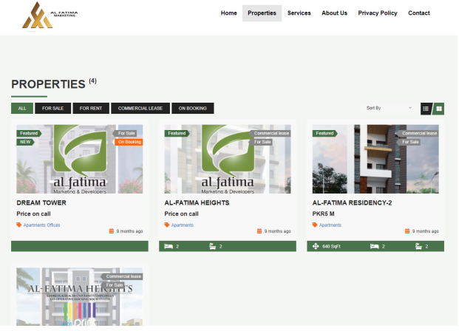Viewport: 459px width, 331px height.
Task: Filter properties by FOR RENT
Action: 91,109
